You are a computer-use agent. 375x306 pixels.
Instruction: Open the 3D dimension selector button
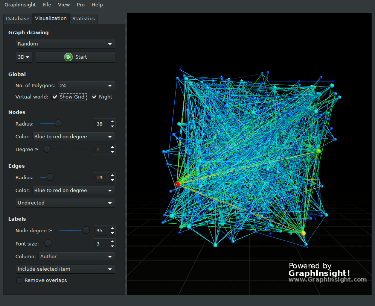tap(24, 57)
